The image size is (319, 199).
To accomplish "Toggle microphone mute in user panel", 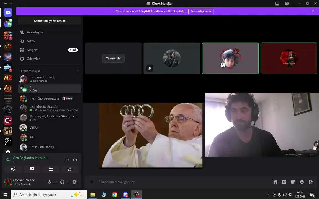I will pos(50,182).
